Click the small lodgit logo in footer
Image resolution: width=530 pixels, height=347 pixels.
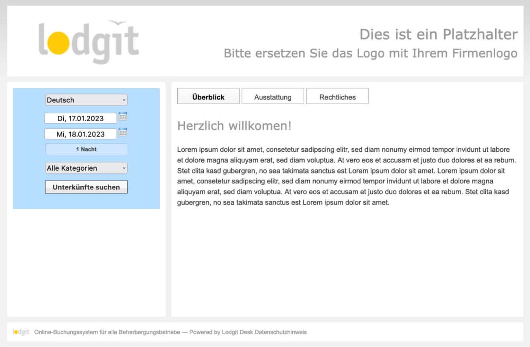click(x=21, y=332)
